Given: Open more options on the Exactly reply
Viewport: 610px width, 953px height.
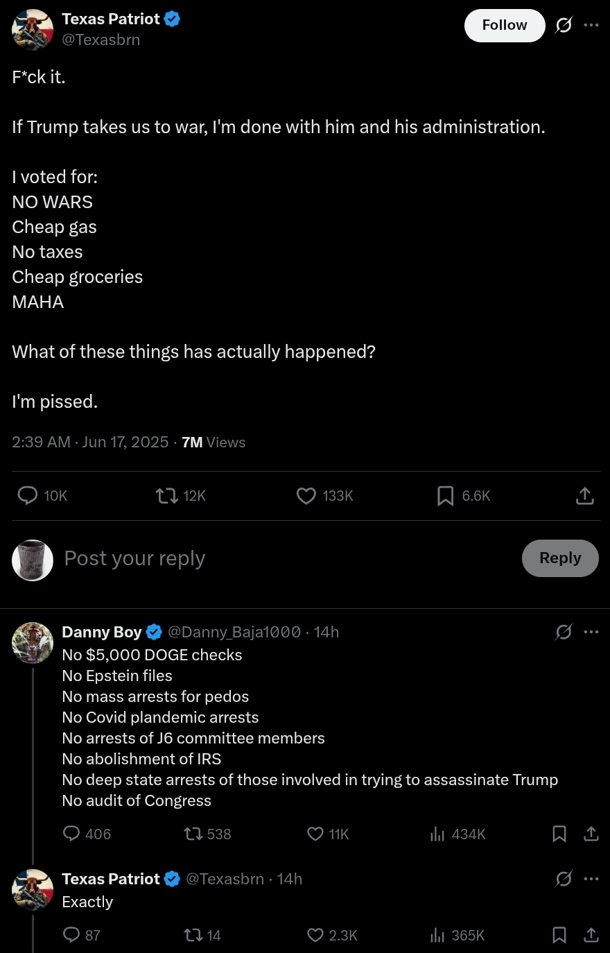Looking at the screenshot, I should click(x=591, y=879).
